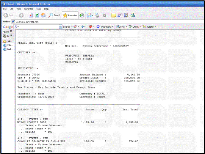
Task: Click the available credit value 195,857.02
Action: 132,81
